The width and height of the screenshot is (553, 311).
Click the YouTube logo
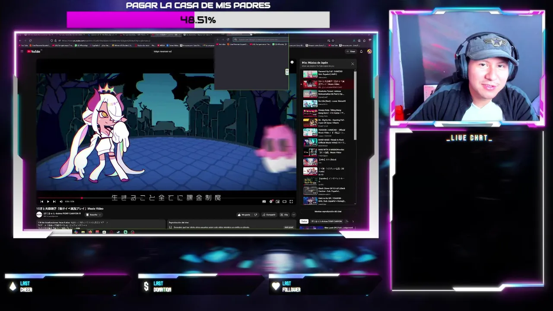pos(34,51)
